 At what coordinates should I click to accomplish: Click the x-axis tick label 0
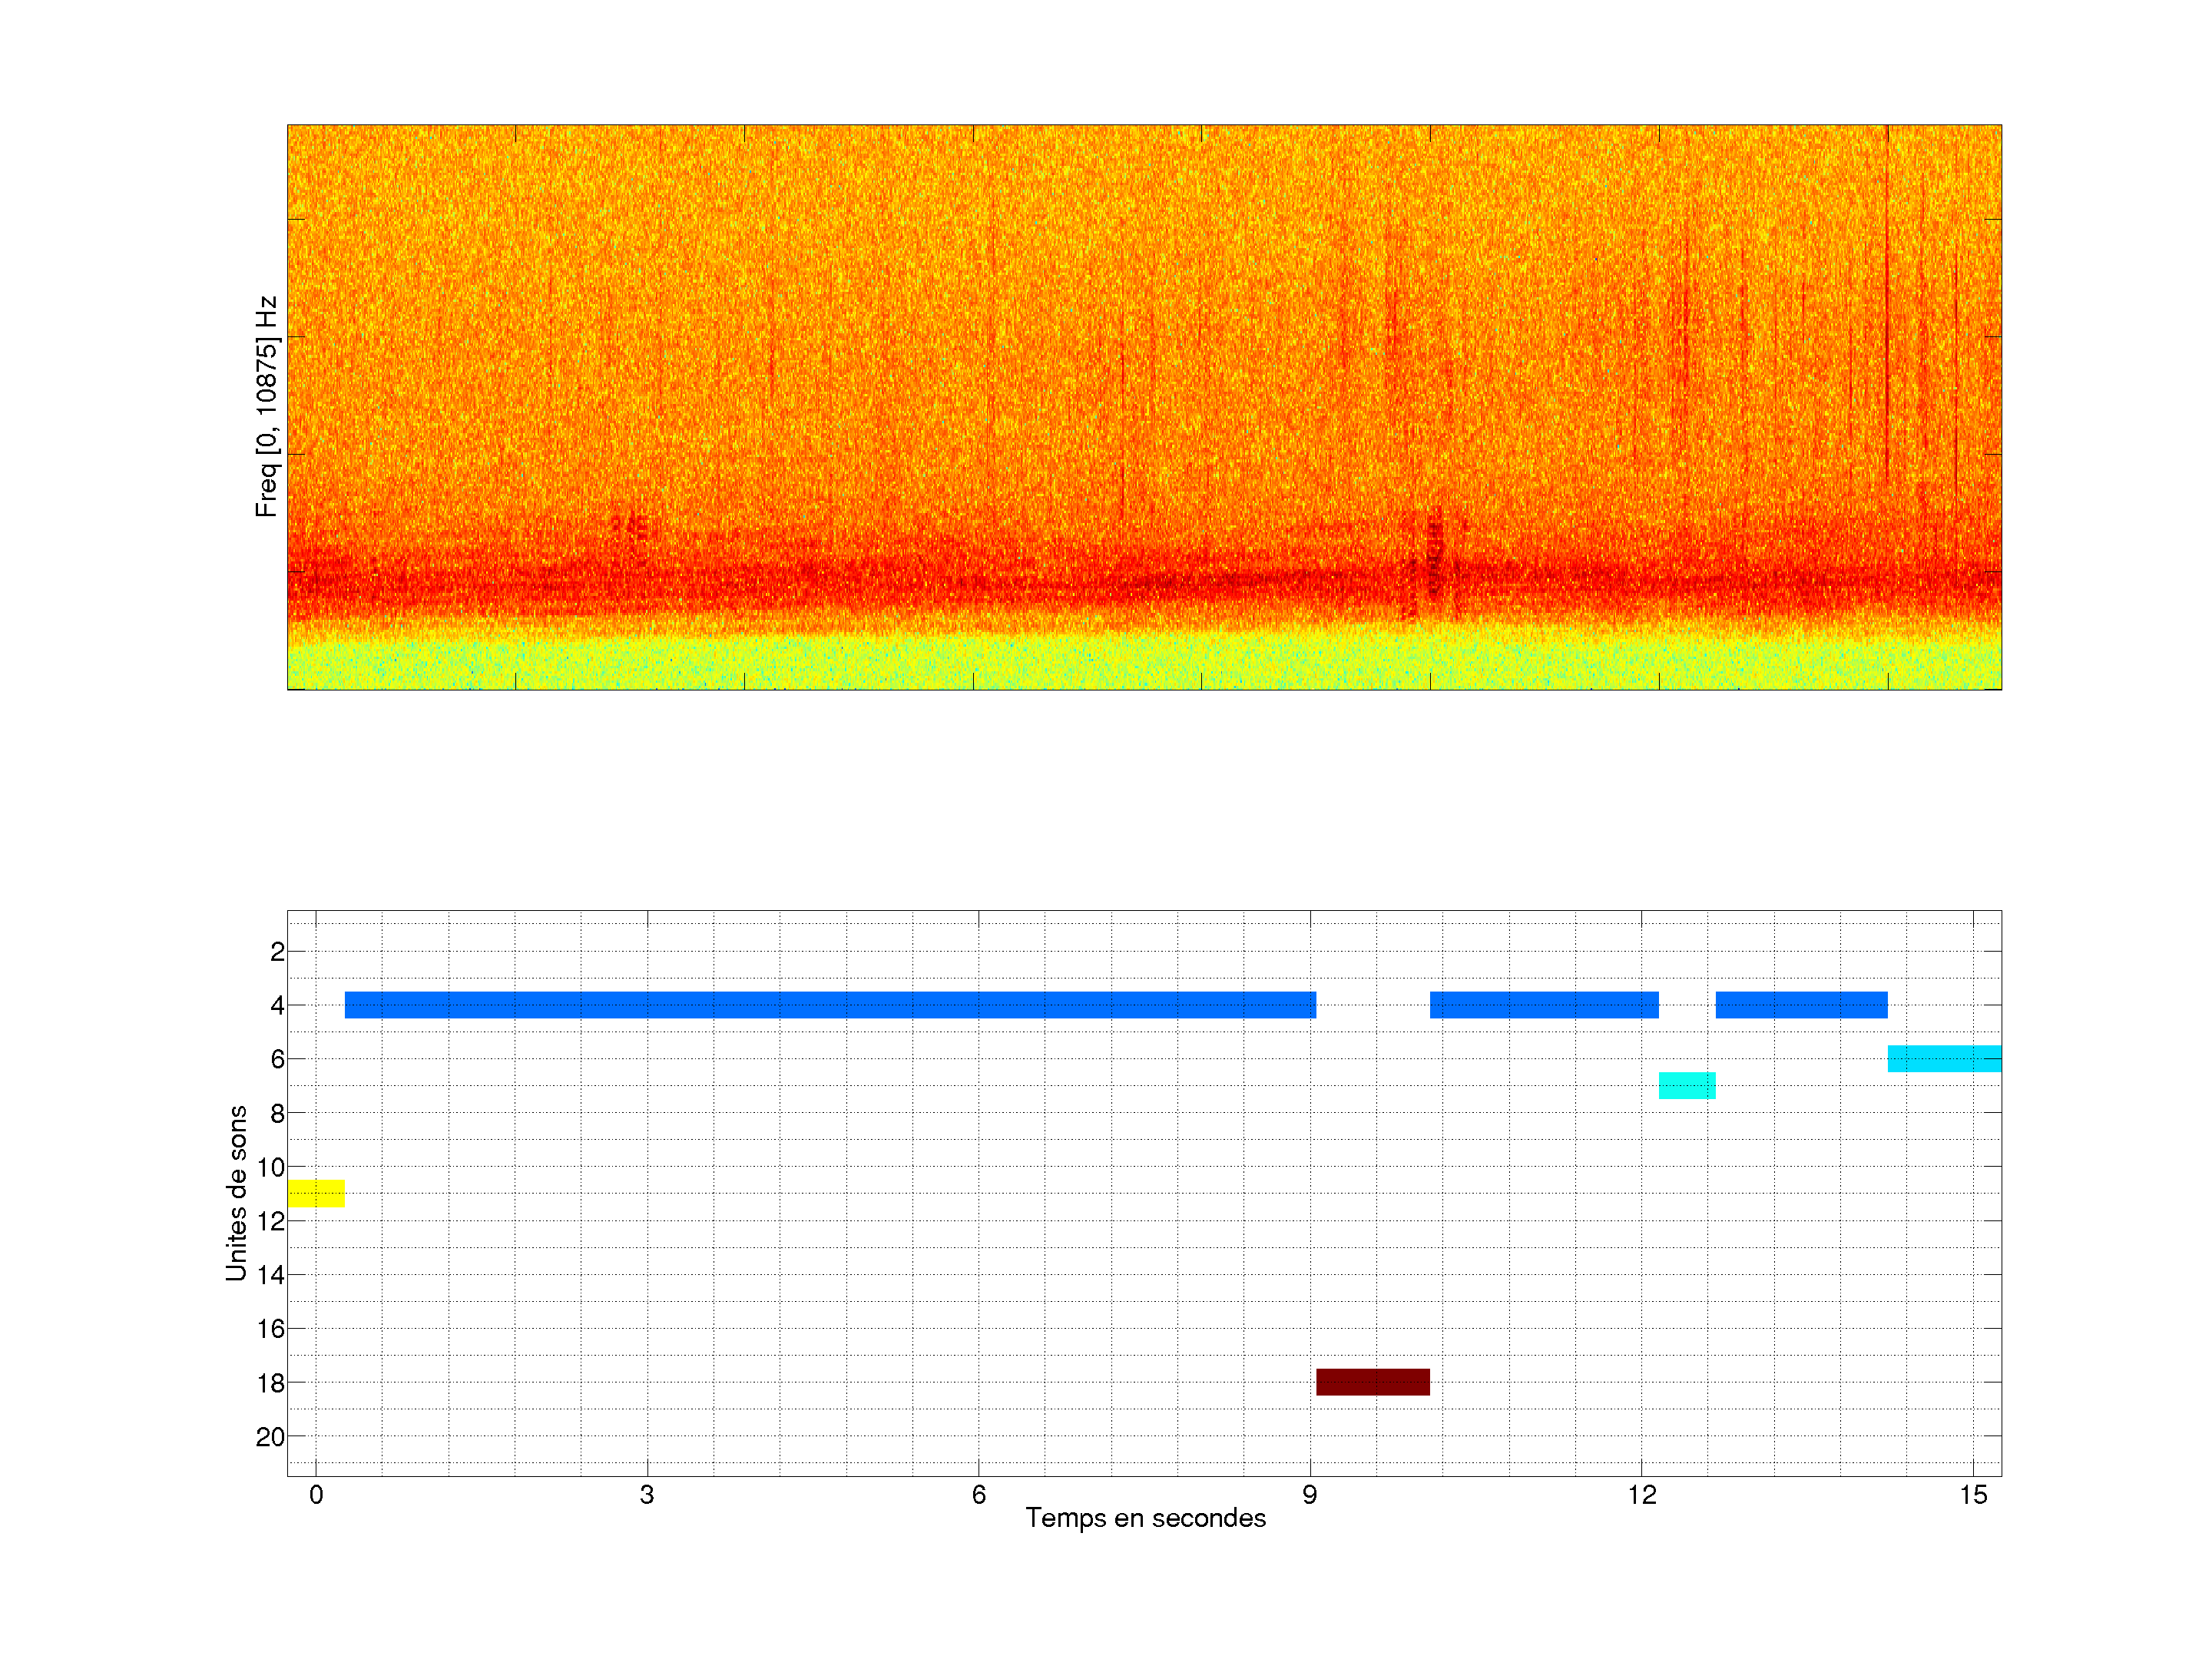click(x=316, y=1495)
